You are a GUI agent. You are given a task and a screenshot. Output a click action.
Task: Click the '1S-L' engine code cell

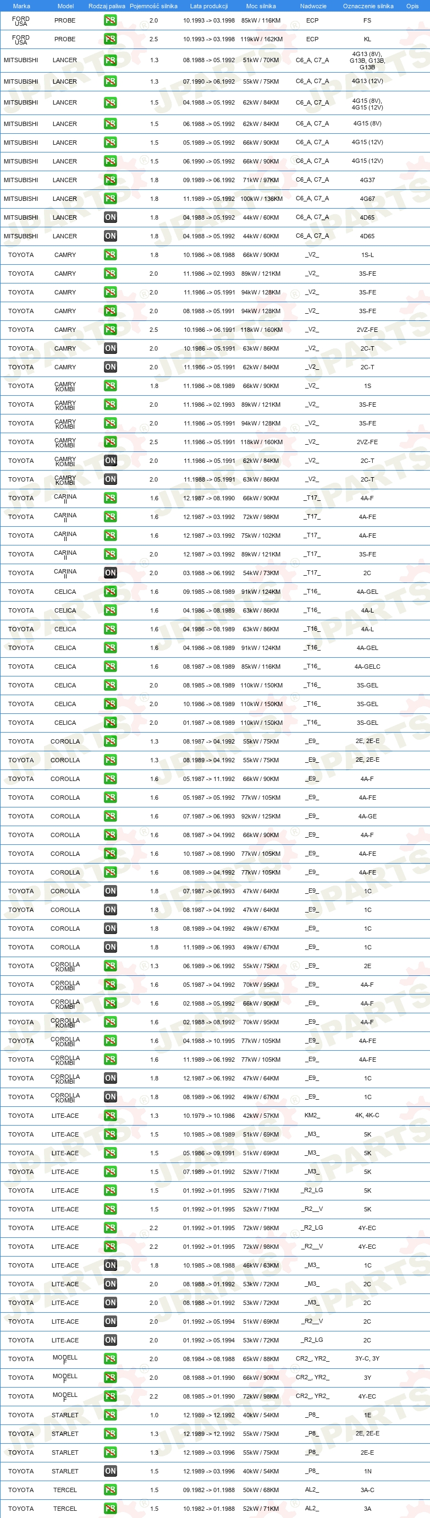click(367, 255)
